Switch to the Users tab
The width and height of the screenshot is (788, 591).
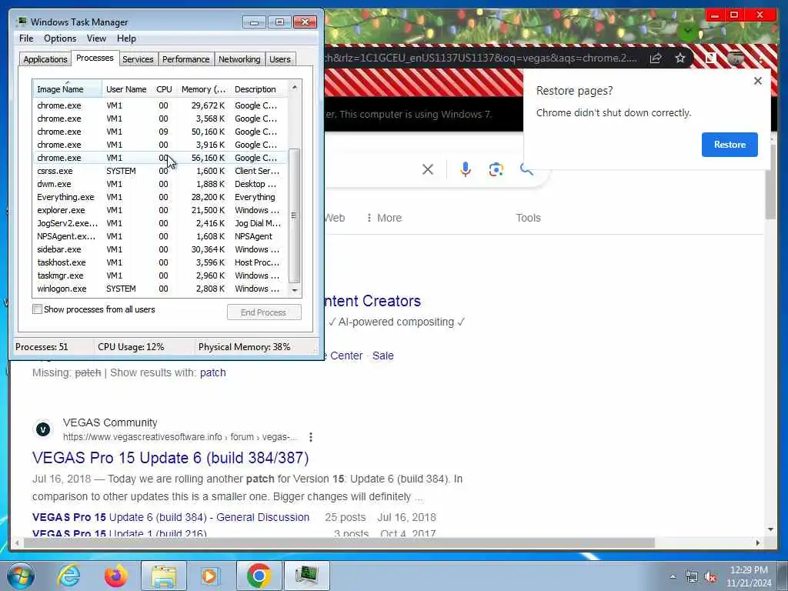tap(280, 59)
